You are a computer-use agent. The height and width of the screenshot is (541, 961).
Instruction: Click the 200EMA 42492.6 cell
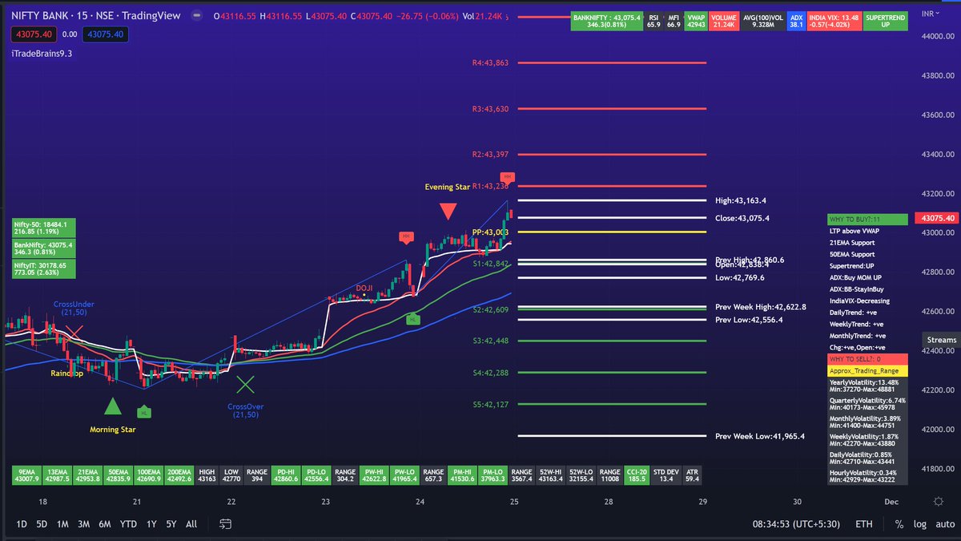(x=178, y=474)
